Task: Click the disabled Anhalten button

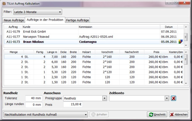Action: tap(99, 114)
